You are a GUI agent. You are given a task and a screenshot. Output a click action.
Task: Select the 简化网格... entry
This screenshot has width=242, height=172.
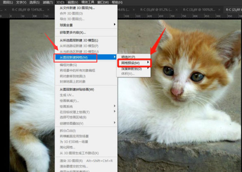86,147
